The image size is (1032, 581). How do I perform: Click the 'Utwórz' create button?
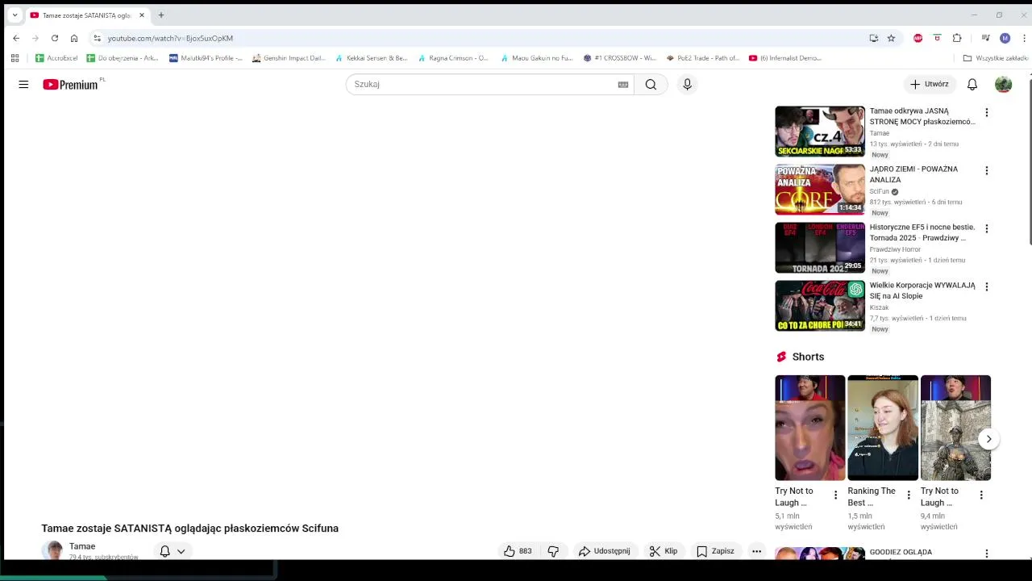click(930, 84)
